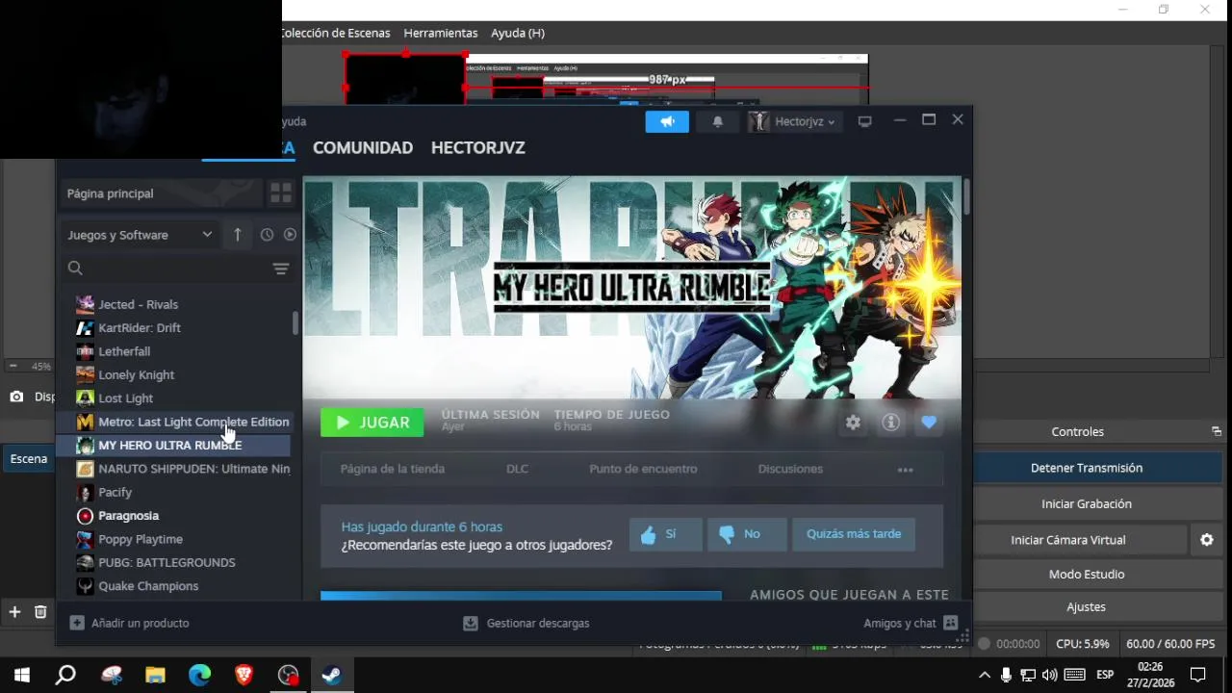Screen dimensions: 1232x693
Task: Switch library to grid collections view
Action: point(280,193)
